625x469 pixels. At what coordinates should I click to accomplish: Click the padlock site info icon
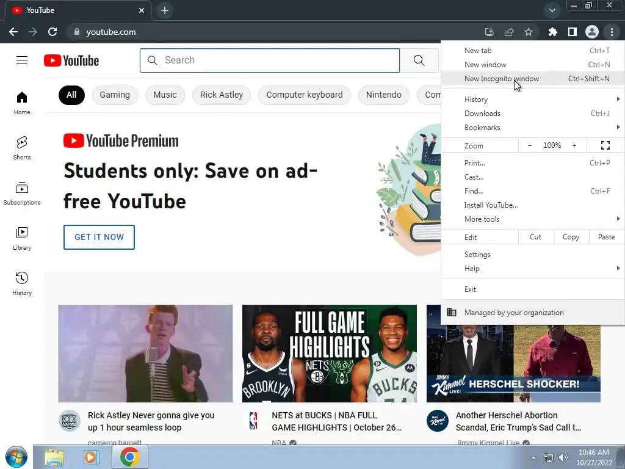[77, 32]
